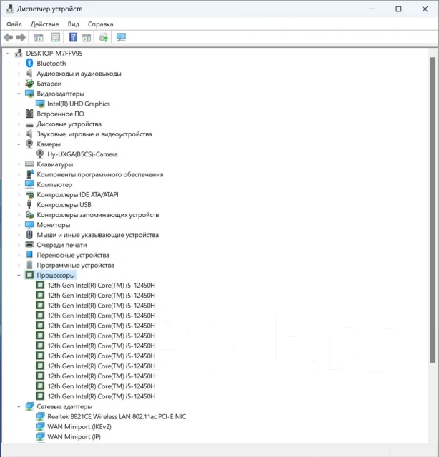Viewport: 439px width, 457px height.
Task: Collapse the Видеоадаптеры category
Action: 19,94
